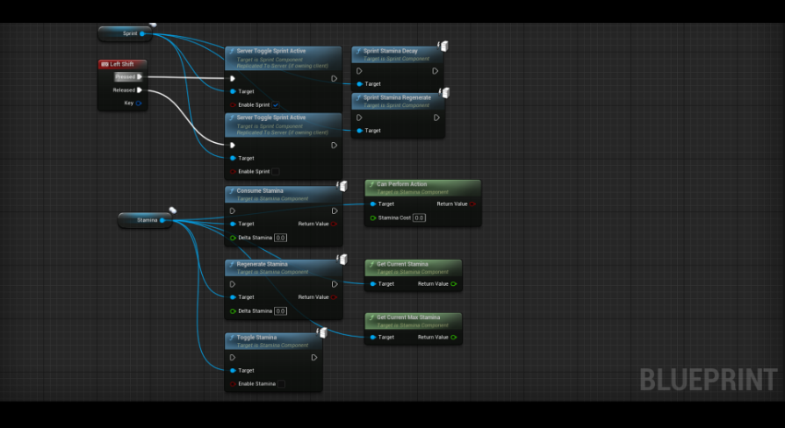Click Toggle Stamina exec input pin
Viewport: 785px width, 428px height.
[x=233, y=358]
